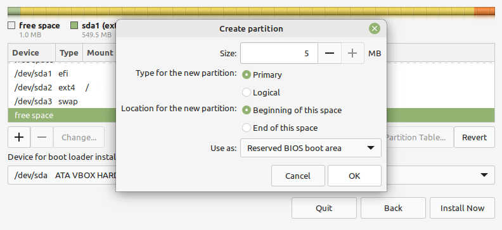Open the Use as dropdown

[x=311, y=148]
